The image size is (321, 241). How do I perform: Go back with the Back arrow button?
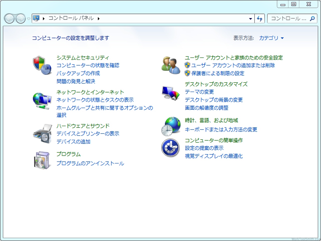(x=10, y=19)
